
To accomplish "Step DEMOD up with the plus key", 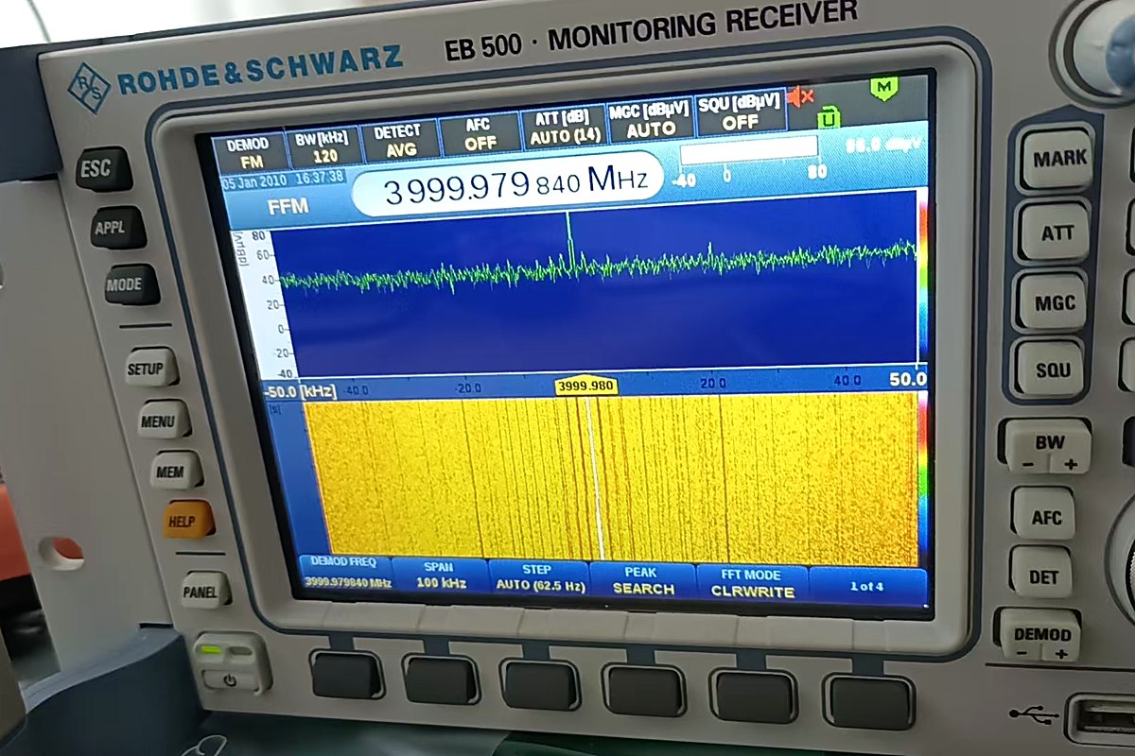I will click(x=1061, y=653).
